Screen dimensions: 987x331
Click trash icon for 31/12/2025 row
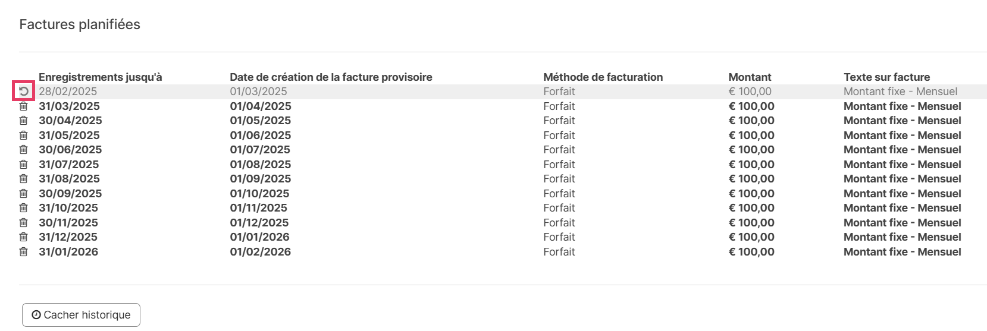(x=24, y=237)
